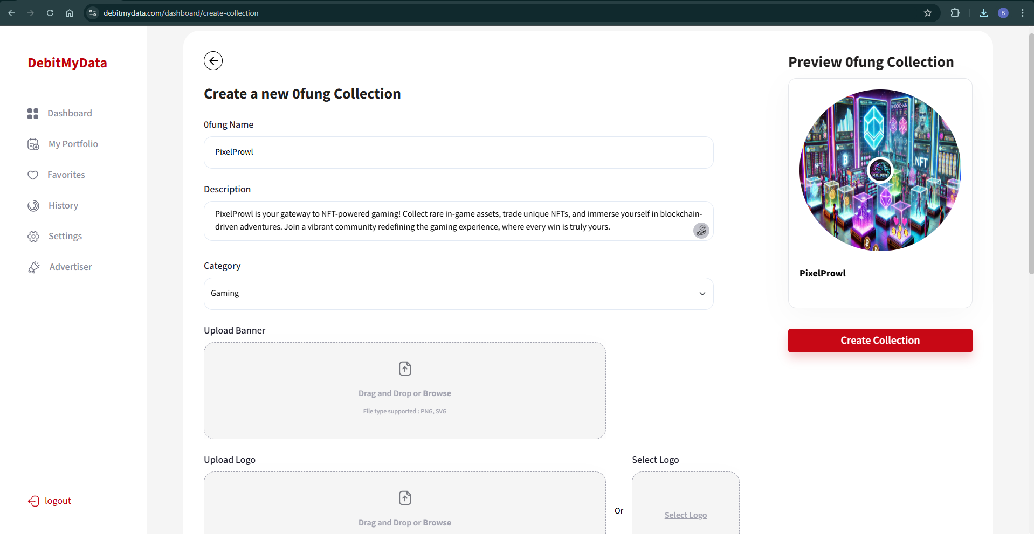Click the Advertiser megaphone icon
Screen dimensions: 1034x534
click(34, 267)
